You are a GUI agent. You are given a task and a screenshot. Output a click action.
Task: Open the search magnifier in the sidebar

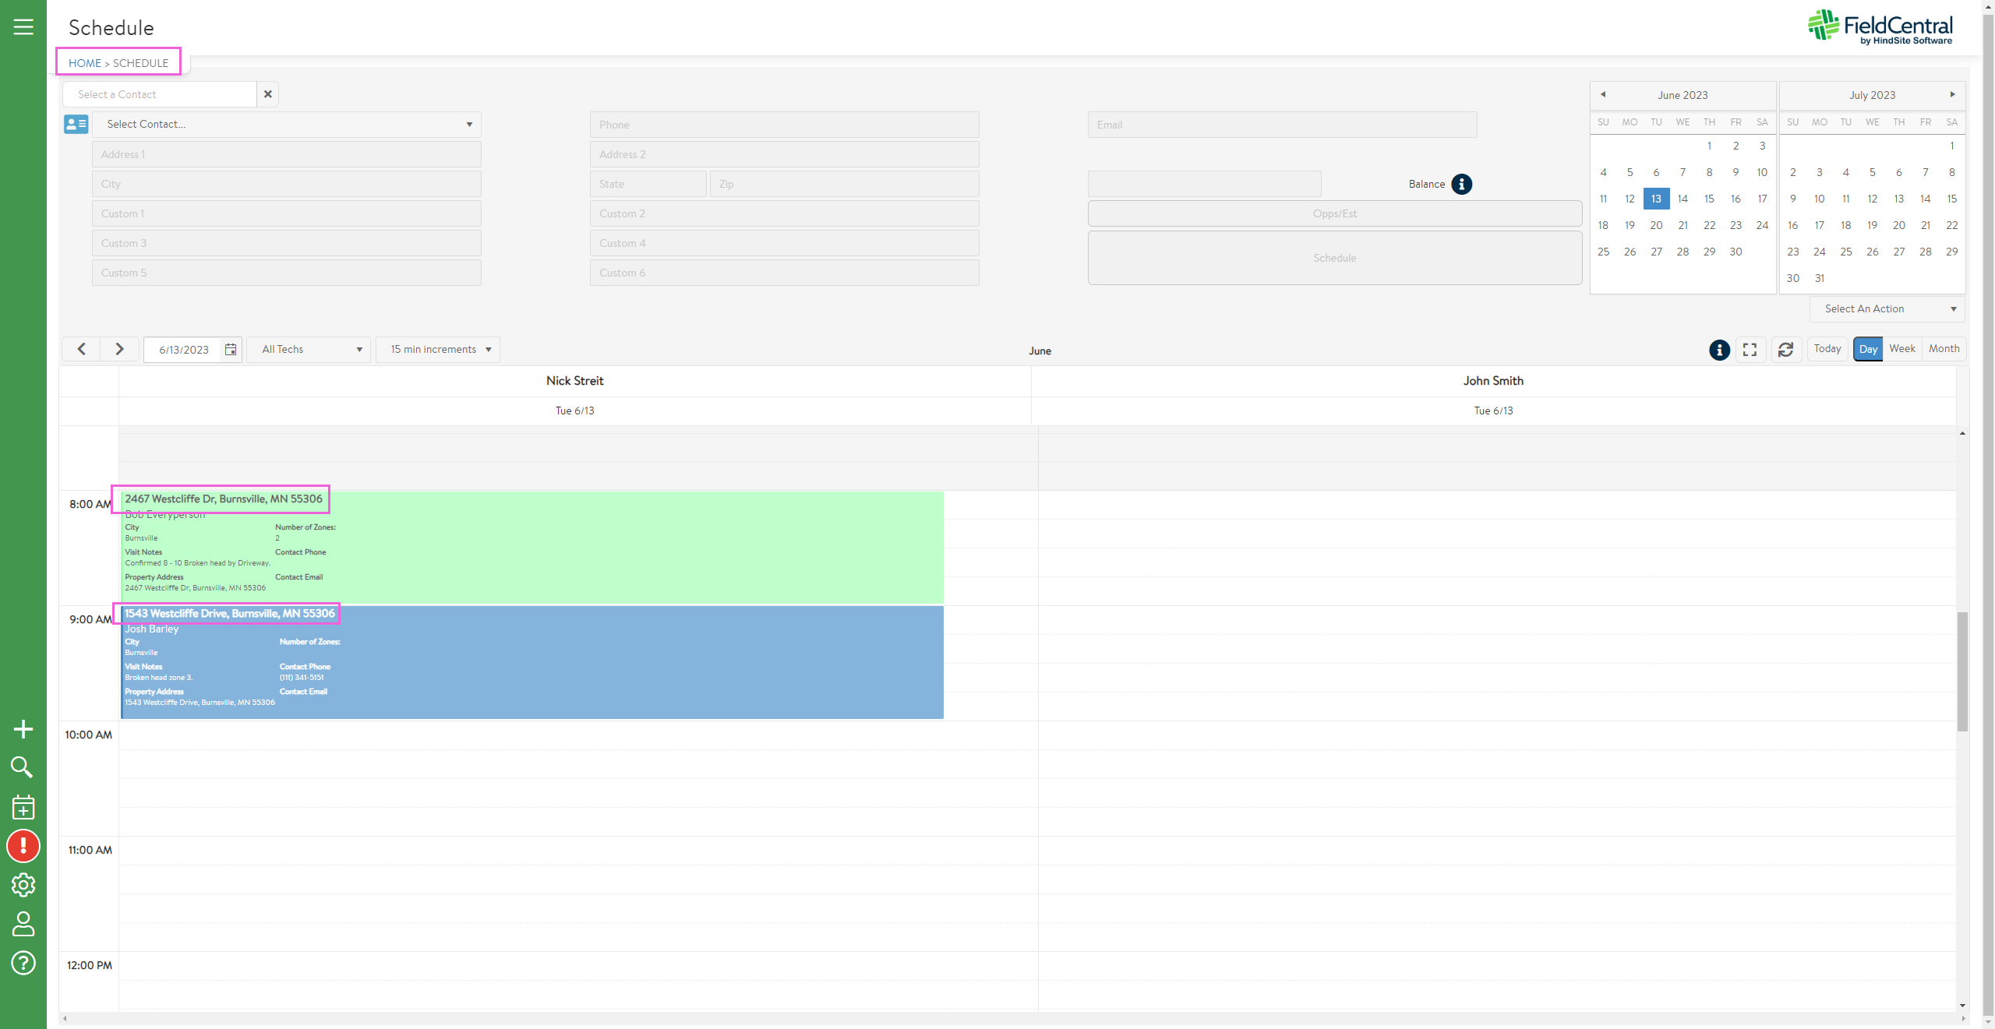point(22,767)
